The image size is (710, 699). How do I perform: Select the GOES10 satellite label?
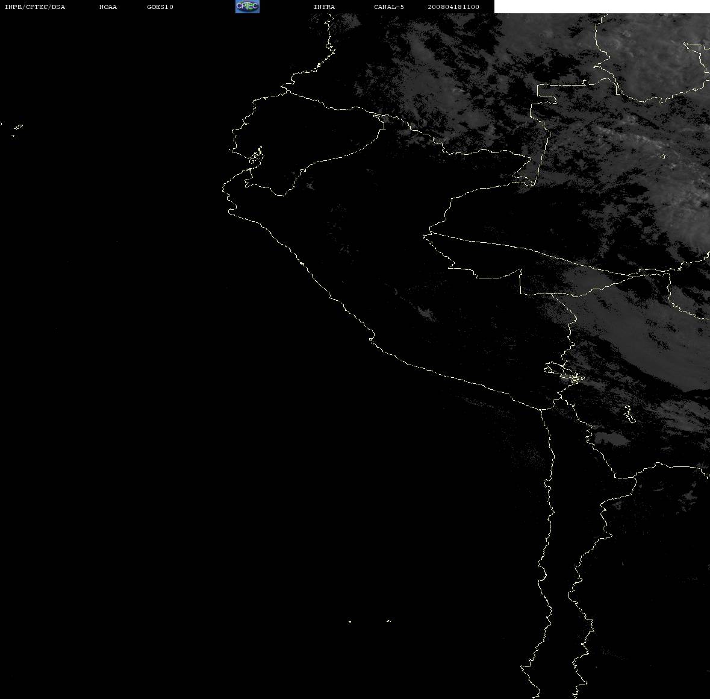[160, 7]
